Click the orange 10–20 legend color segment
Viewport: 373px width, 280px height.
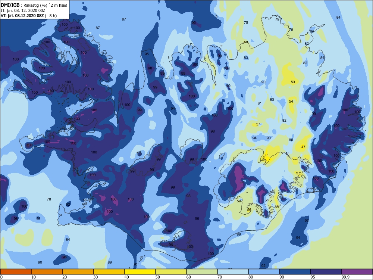coord(47,272)
